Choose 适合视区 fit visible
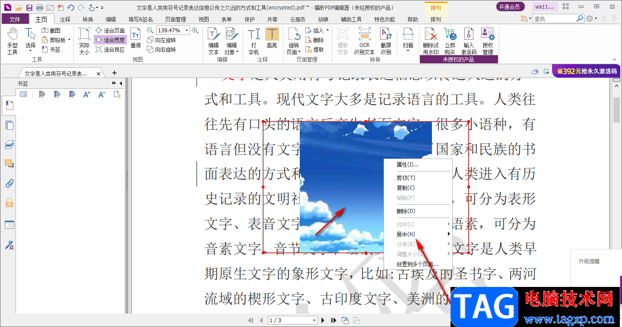The width and height of the screenshot is (622, 327). click(110, 50)
